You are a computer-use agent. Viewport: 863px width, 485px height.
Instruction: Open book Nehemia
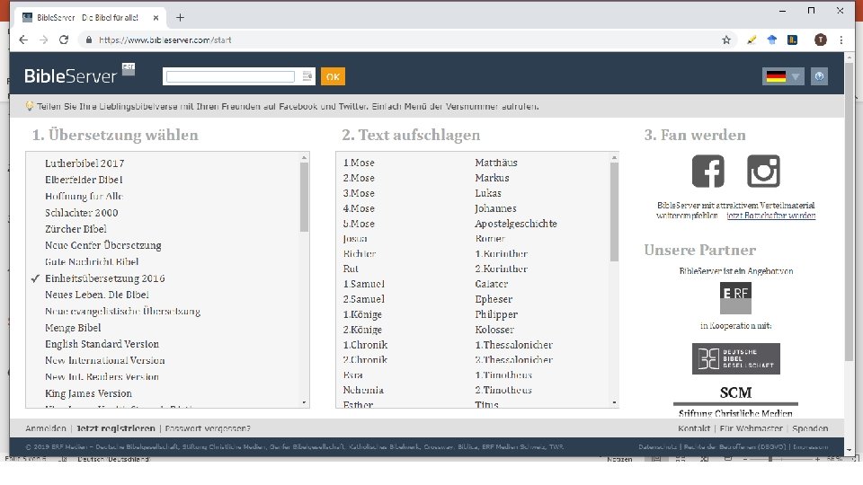point(363,390)
